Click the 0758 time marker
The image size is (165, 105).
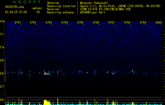[127, 23]
